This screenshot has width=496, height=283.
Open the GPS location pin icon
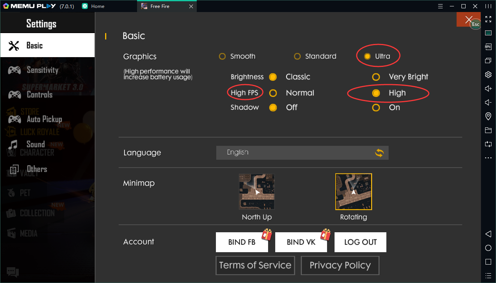coord(488,116)
